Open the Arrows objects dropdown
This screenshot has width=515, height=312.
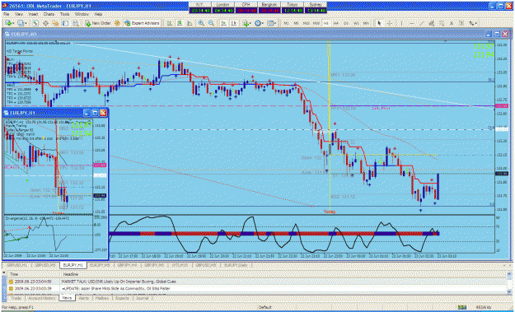pyautogui.click(x=473, y=23)
